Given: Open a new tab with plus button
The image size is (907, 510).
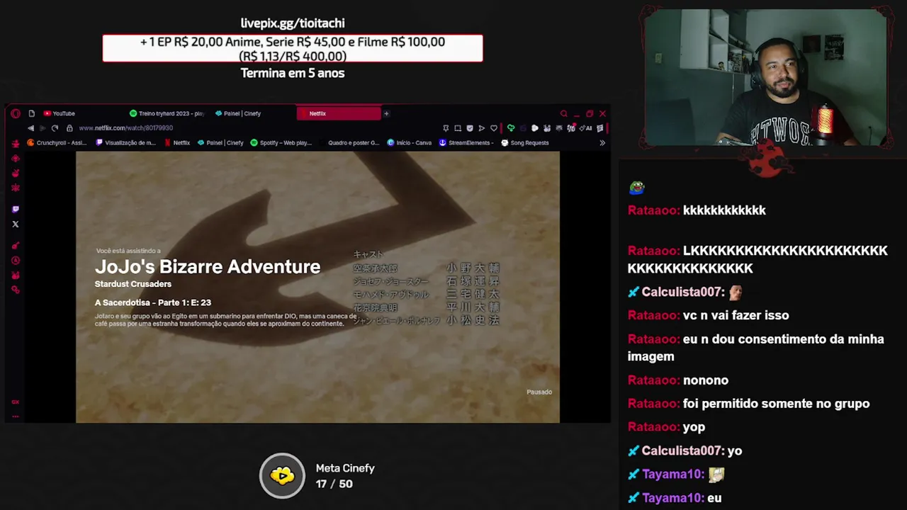Looking at the screenshot, I should click(386, 113).
